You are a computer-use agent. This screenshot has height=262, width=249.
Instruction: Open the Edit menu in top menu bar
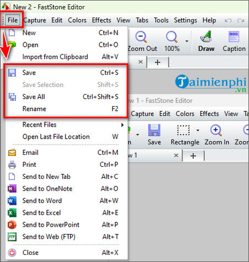57,20
